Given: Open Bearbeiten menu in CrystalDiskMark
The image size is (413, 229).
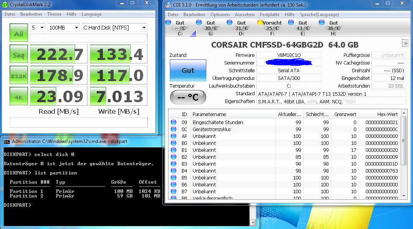Looking at the screenshot, I should coord(31,14).
